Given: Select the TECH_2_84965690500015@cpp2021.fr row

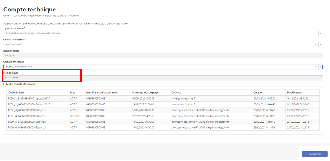Looking at the screenshot, I should pyautogui.click(x=29, y=104).
